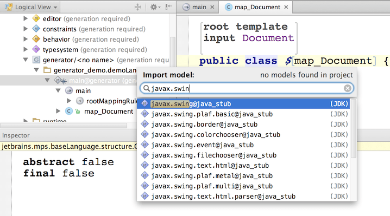
Task: Clear the import model search field
Action: click(x=348, y=88)
